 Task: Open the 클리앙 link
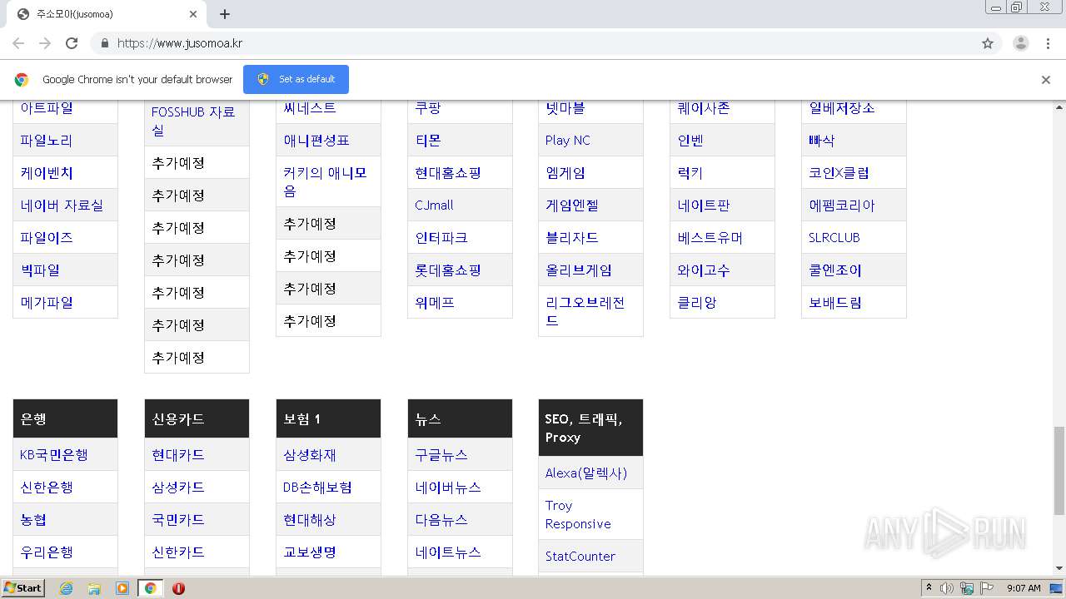697,303
